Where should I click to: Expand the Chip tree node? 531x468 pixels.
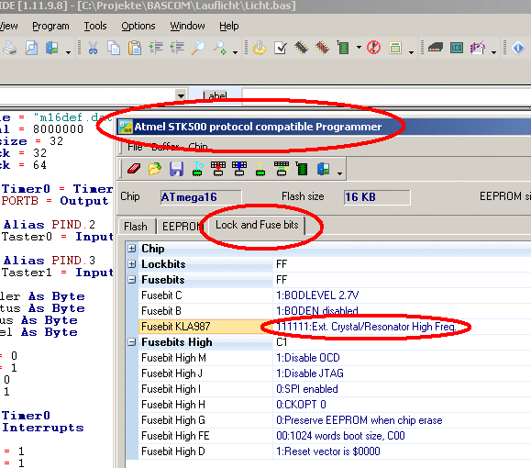click(x=132, y=249)
